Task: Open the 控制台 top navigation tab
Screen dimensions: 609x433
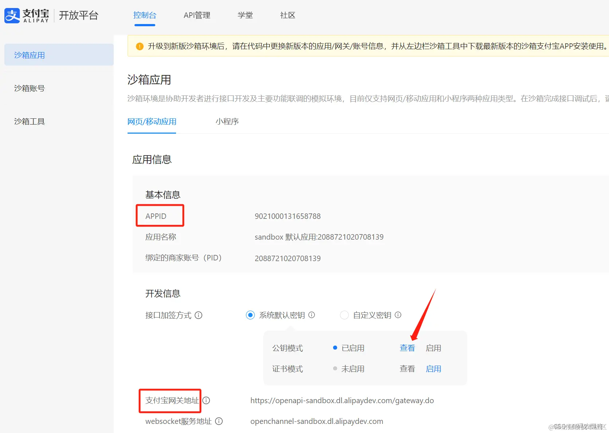Action: [145, 15]
